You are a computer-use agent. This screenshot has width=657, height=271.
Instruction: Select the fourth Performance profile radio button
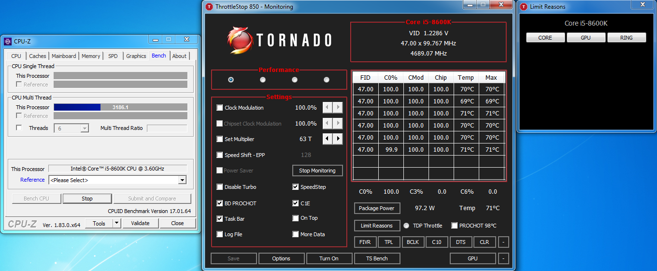coord(327,80)
